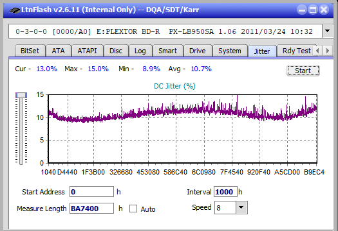Click the Start Address label
Screen dimensions: 338x231
[43, 192]
